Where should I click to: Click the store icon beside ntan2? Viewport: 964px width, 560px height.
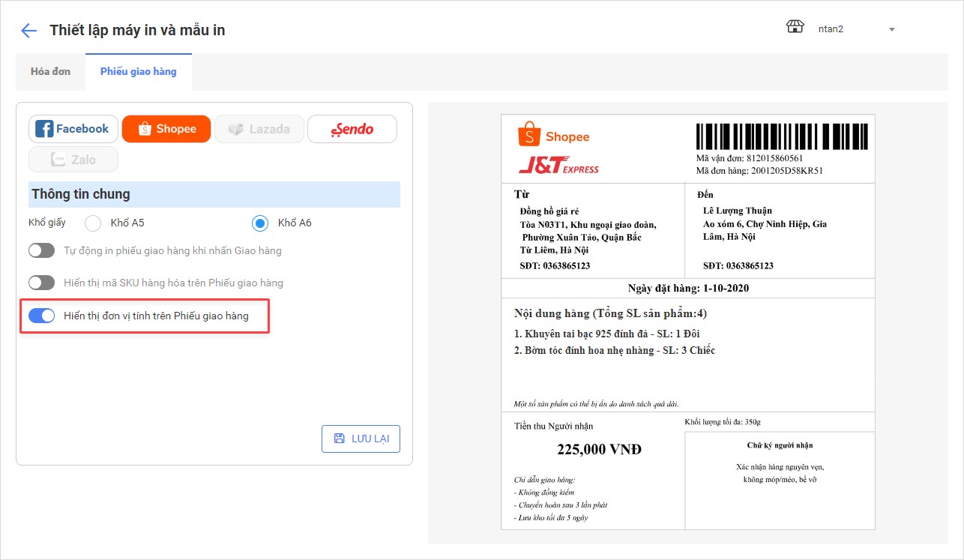795,28
